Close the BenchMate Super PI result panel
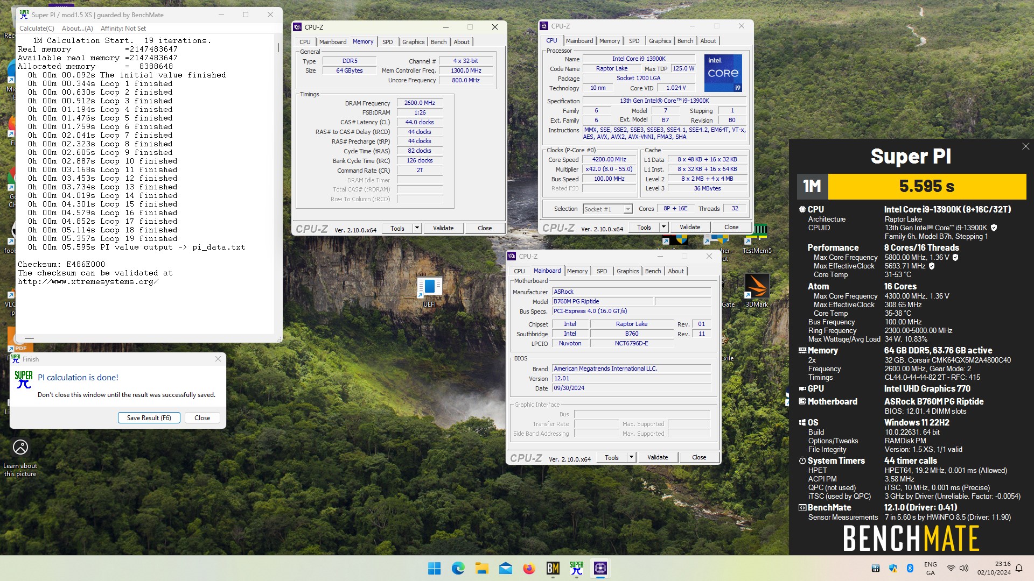Screen dimensions: 1034x581 pyautogui.click(x=1025, y=146)
